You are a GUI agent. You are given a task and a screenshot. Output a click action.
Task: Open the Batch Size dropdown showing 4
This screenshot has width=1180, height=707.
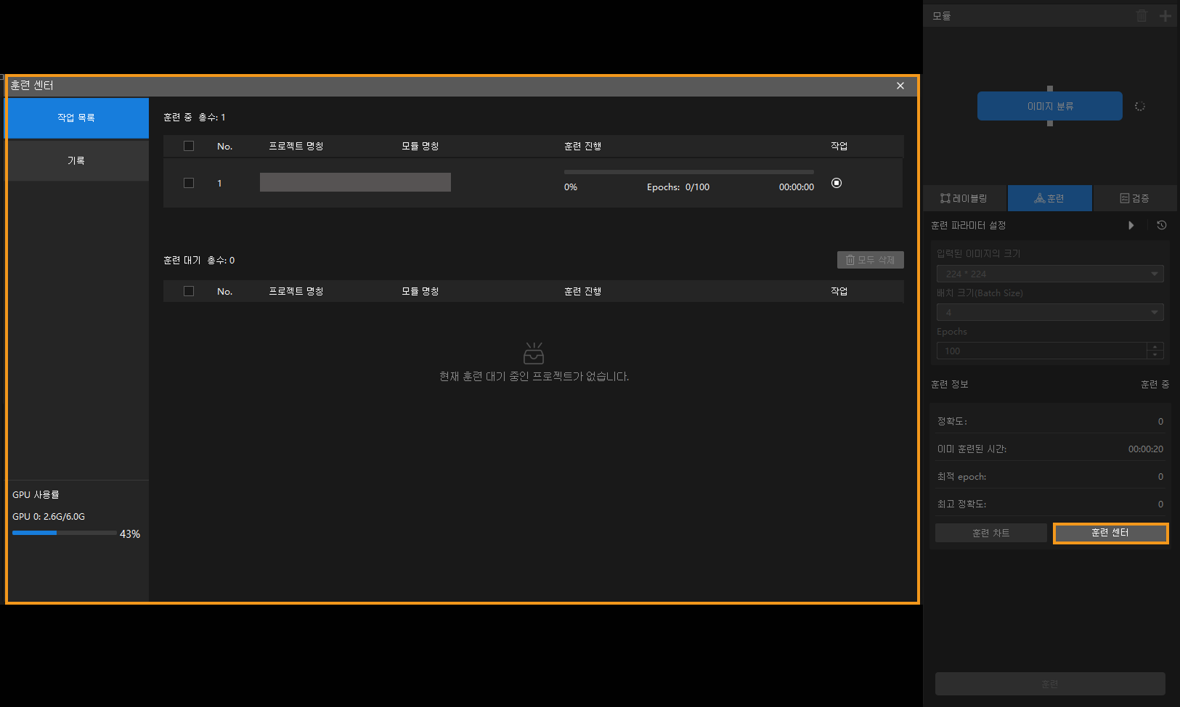click(1050, 312)
